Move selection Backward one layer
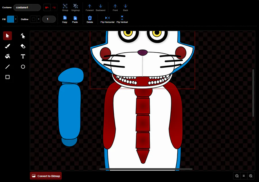Screen dimensions: 259x182 (x=100, y=7)
